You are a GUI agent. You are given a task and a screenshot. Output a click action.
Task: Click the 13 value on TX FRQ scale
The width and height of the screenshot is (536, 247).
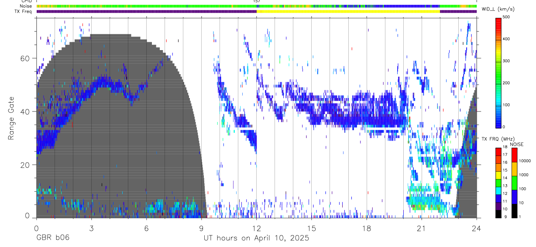coord(505,186)
